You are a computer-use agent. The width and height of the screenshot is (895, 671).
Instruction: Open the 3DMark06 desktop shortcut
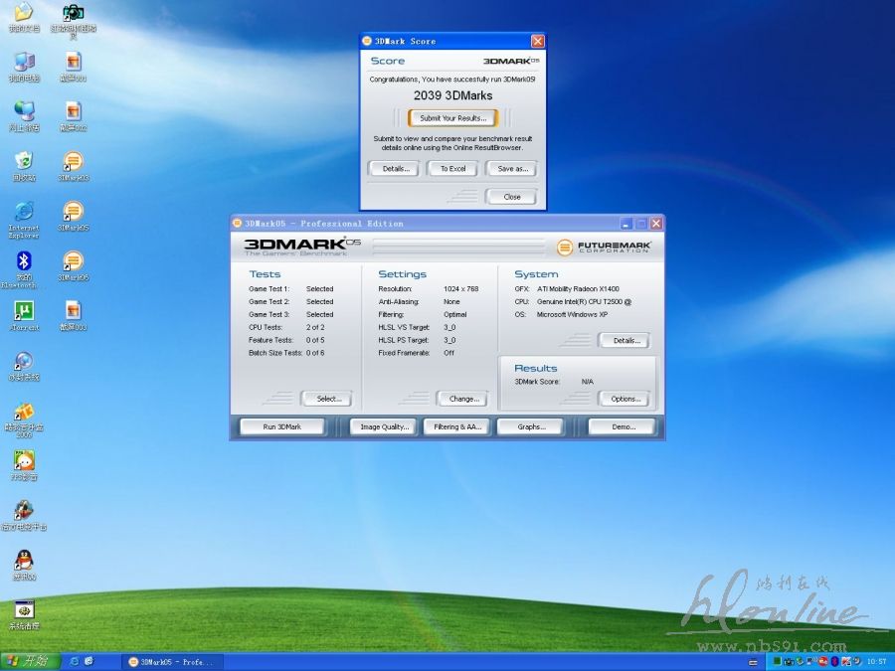click(x=73, y=262)
